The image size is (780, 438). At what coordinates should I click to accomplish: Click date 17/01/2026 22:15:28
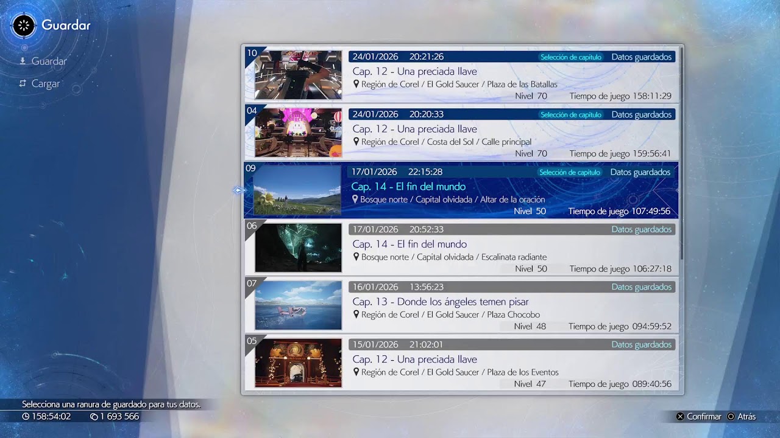[x=397, y=172]
